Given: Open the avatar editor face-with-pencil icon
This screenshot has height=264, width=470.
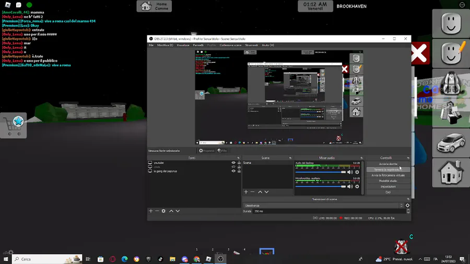Looking at the screenshot, I should point(451,53).
